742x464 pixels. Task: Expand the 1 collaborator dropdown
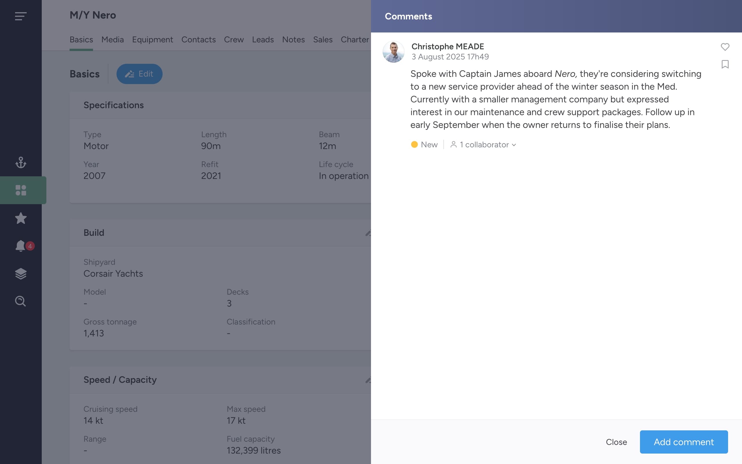click(x=483, y=144)
